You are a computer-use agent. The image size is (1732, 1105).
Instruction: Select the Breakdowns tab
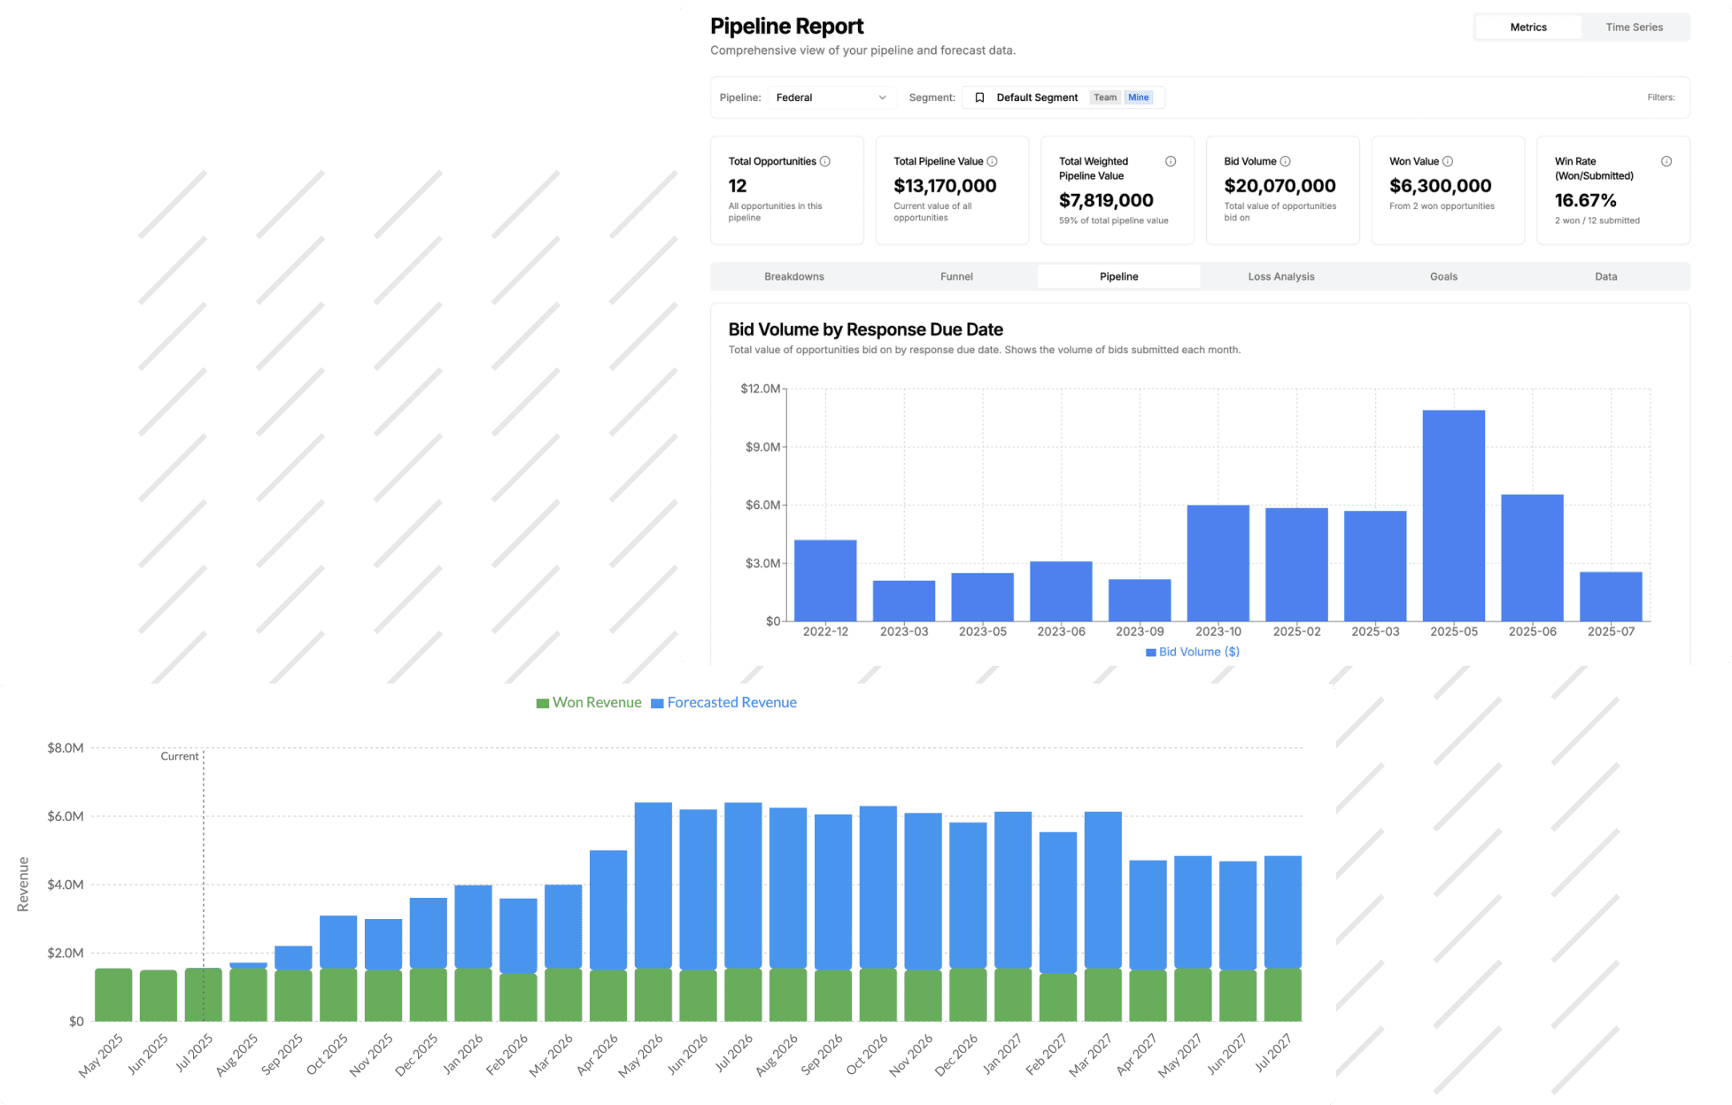click(794, 276)
